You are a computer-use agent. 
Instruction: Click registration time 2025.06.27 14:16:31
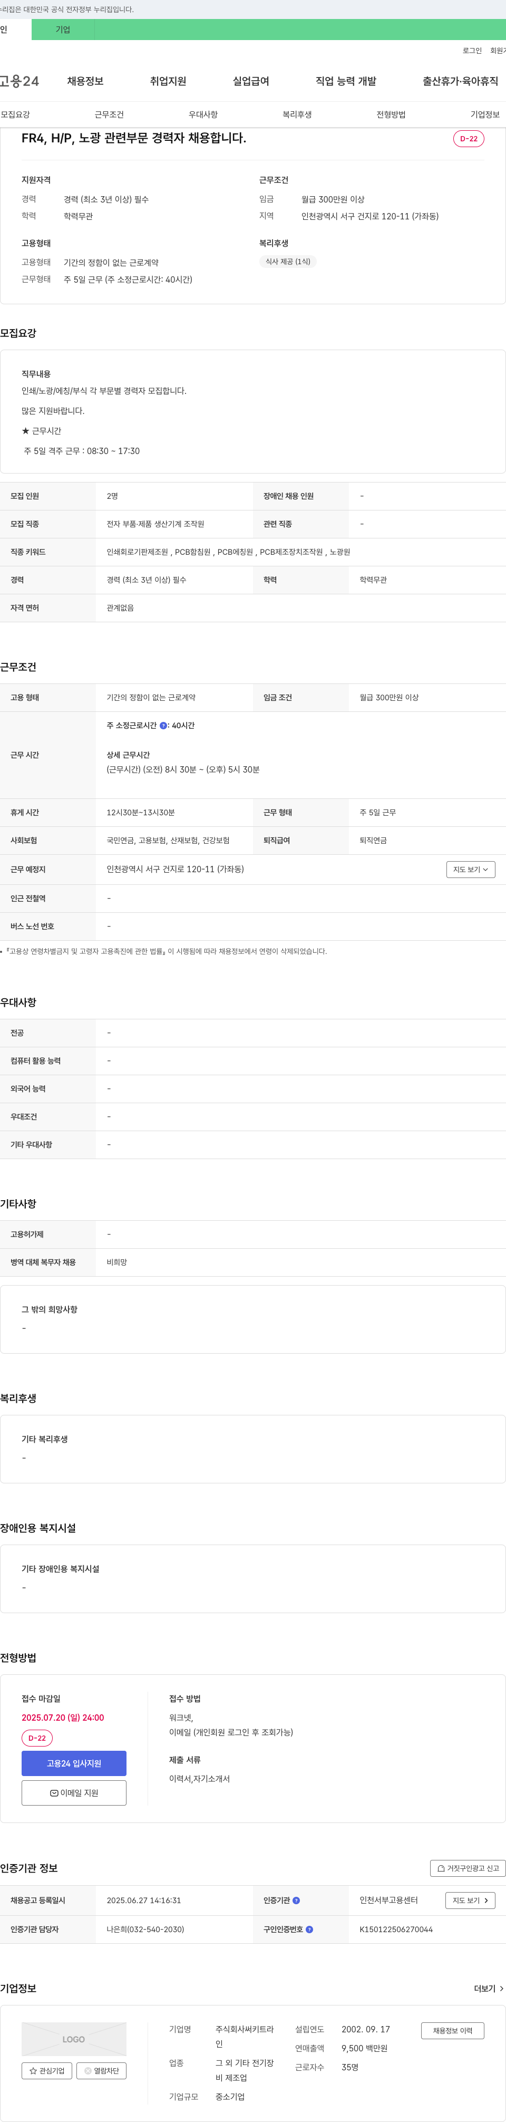pos(143,1901)
